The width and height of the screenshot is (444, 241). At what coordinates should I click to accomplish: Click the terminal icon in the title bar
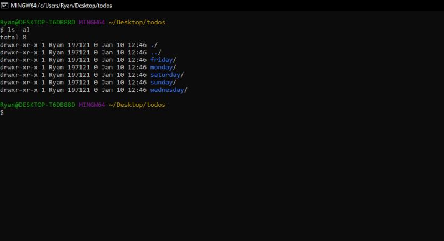(4, 6)
